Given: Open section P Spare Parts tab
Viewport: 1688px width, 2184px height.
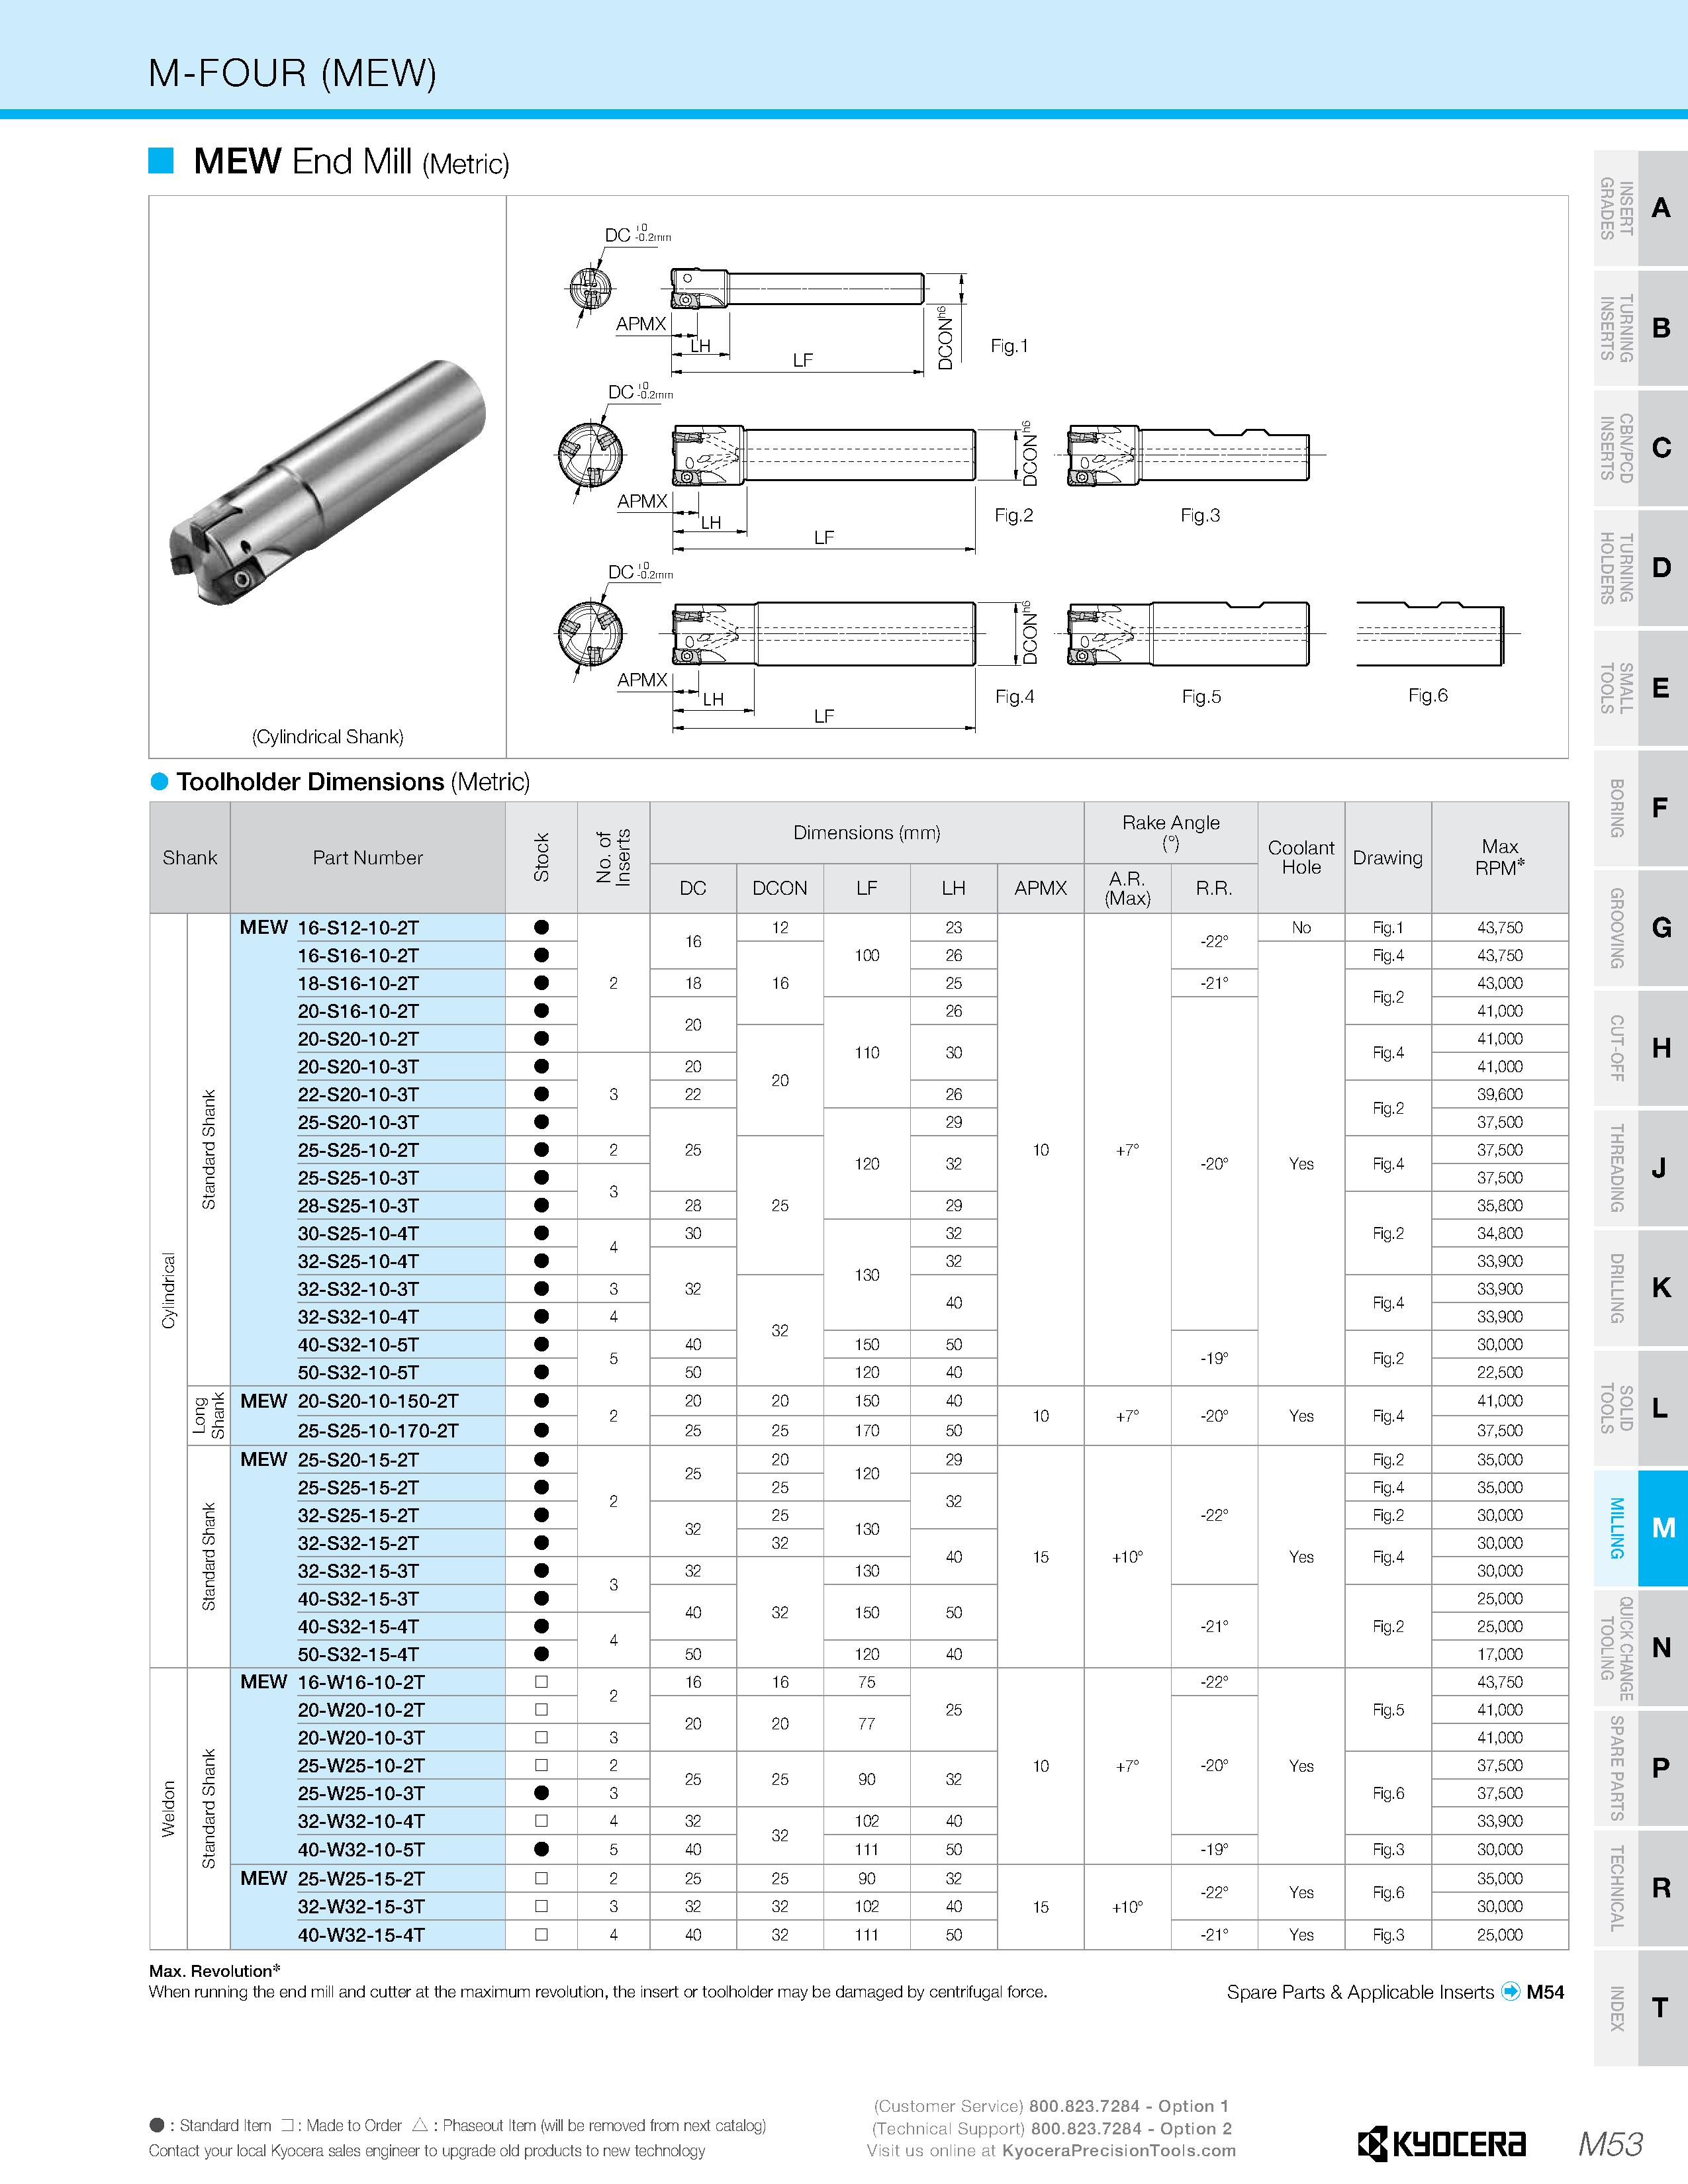Looking at the screenshot, I should click(1640, 1768).
